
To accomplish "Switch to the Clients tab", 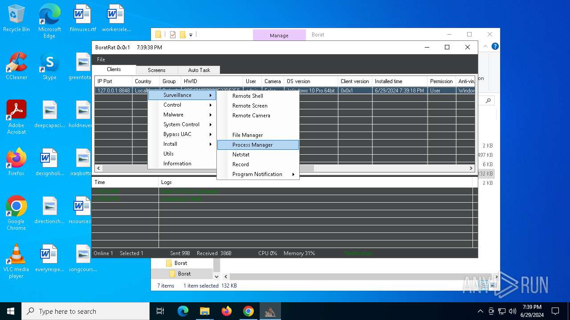I will [114, 69].
